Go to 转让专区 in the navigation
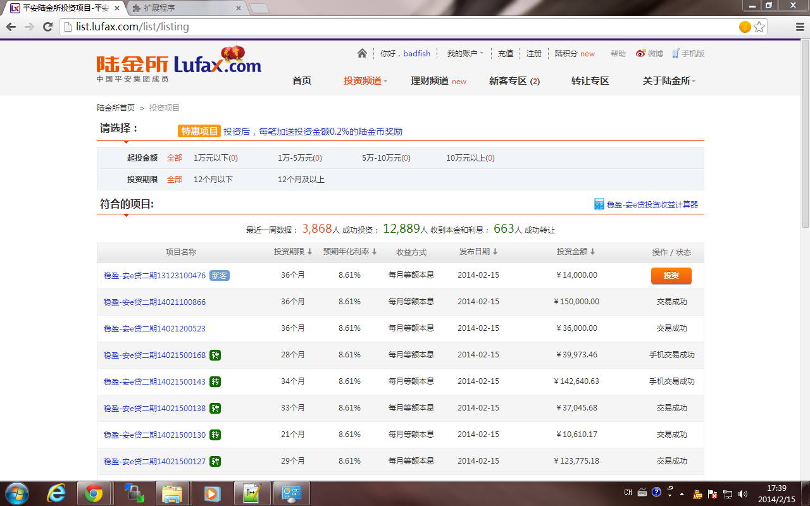The image size is (810, 506). point(590,81)
